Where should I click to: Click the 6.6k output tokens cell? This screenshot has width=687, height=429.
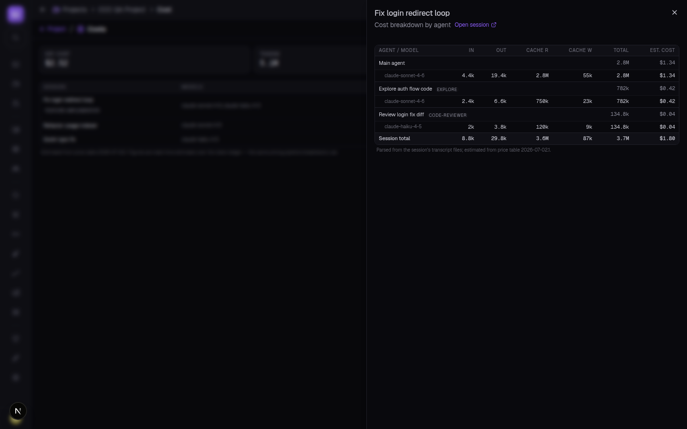[500, 101]
